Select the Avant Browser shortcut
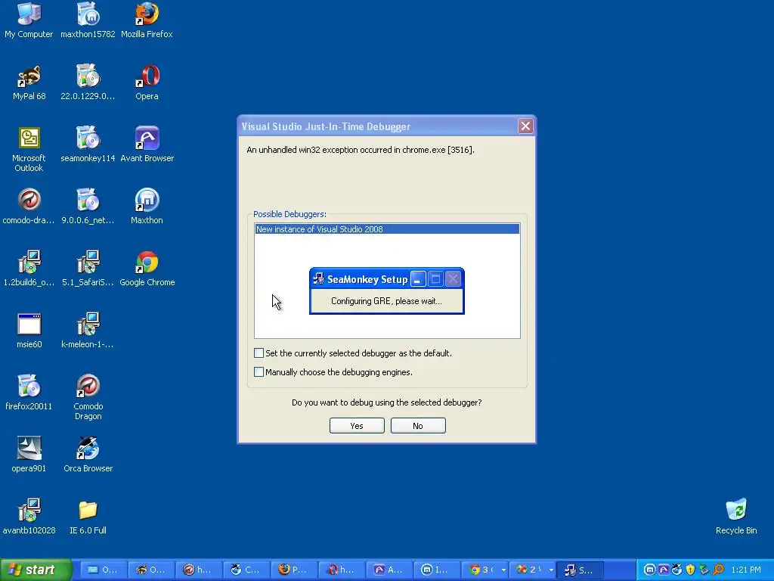This screenshot has height=581, width=774. click(x=147, y=144)
